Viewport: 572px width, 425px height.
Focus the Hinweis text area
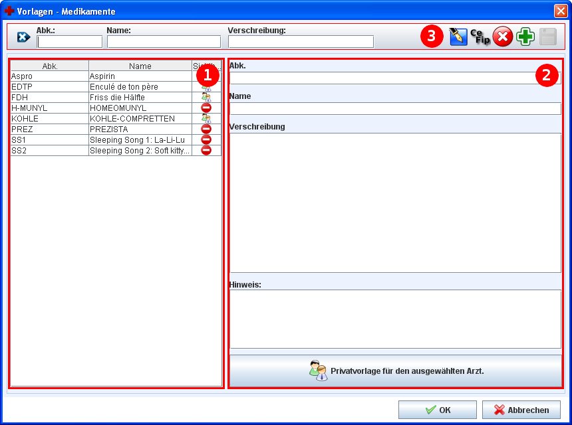[395, 319]
